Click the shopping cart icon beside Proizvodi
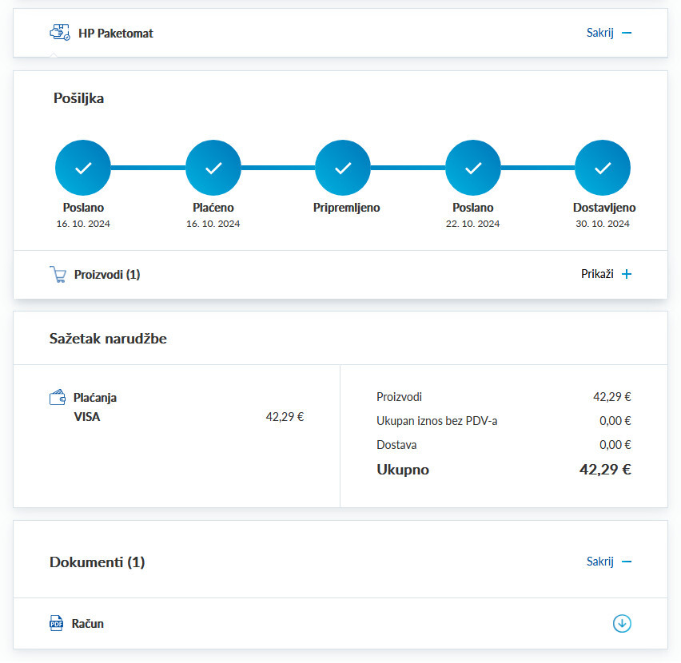 click(58, 275)
